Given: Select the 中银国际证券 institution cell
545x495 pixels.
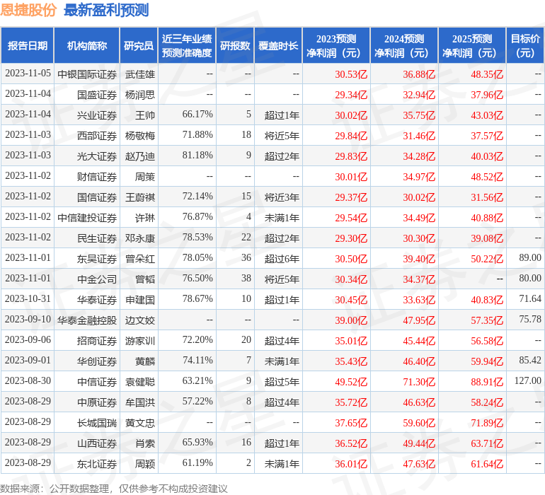Looking at the screenshot, I should (x=87, y=74).
